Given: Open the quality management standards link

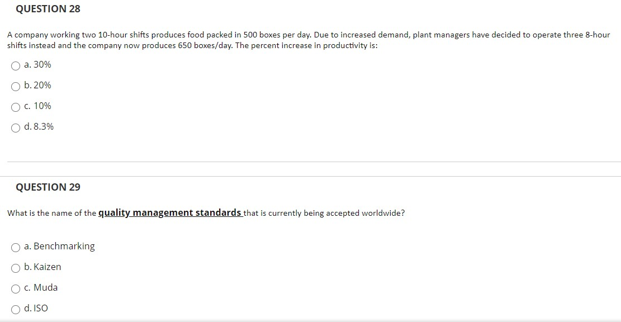Looking at the screenshot, I should (x=169, y=212).
